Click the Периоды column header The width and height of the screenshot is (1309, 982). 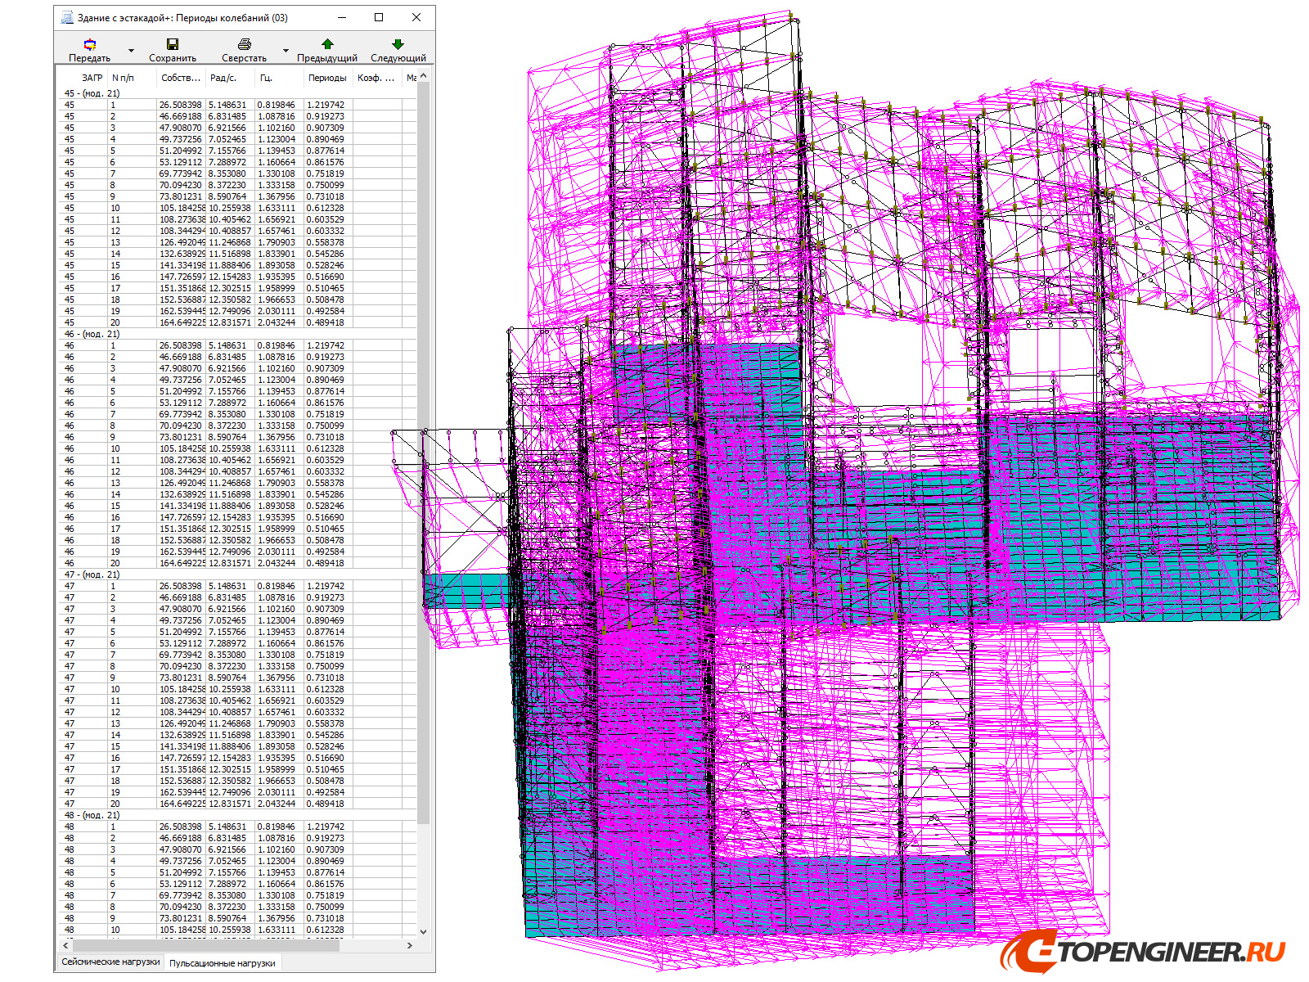coord(327,78)
